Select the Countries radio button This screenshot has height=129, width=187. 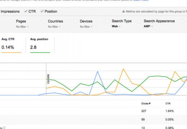coord(43,21)
